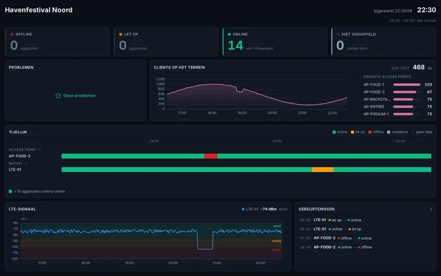The height and width of the screenshot is (276, 441).
Task: Click the orange let op dot in the 20:55 event
Action: 330,220
